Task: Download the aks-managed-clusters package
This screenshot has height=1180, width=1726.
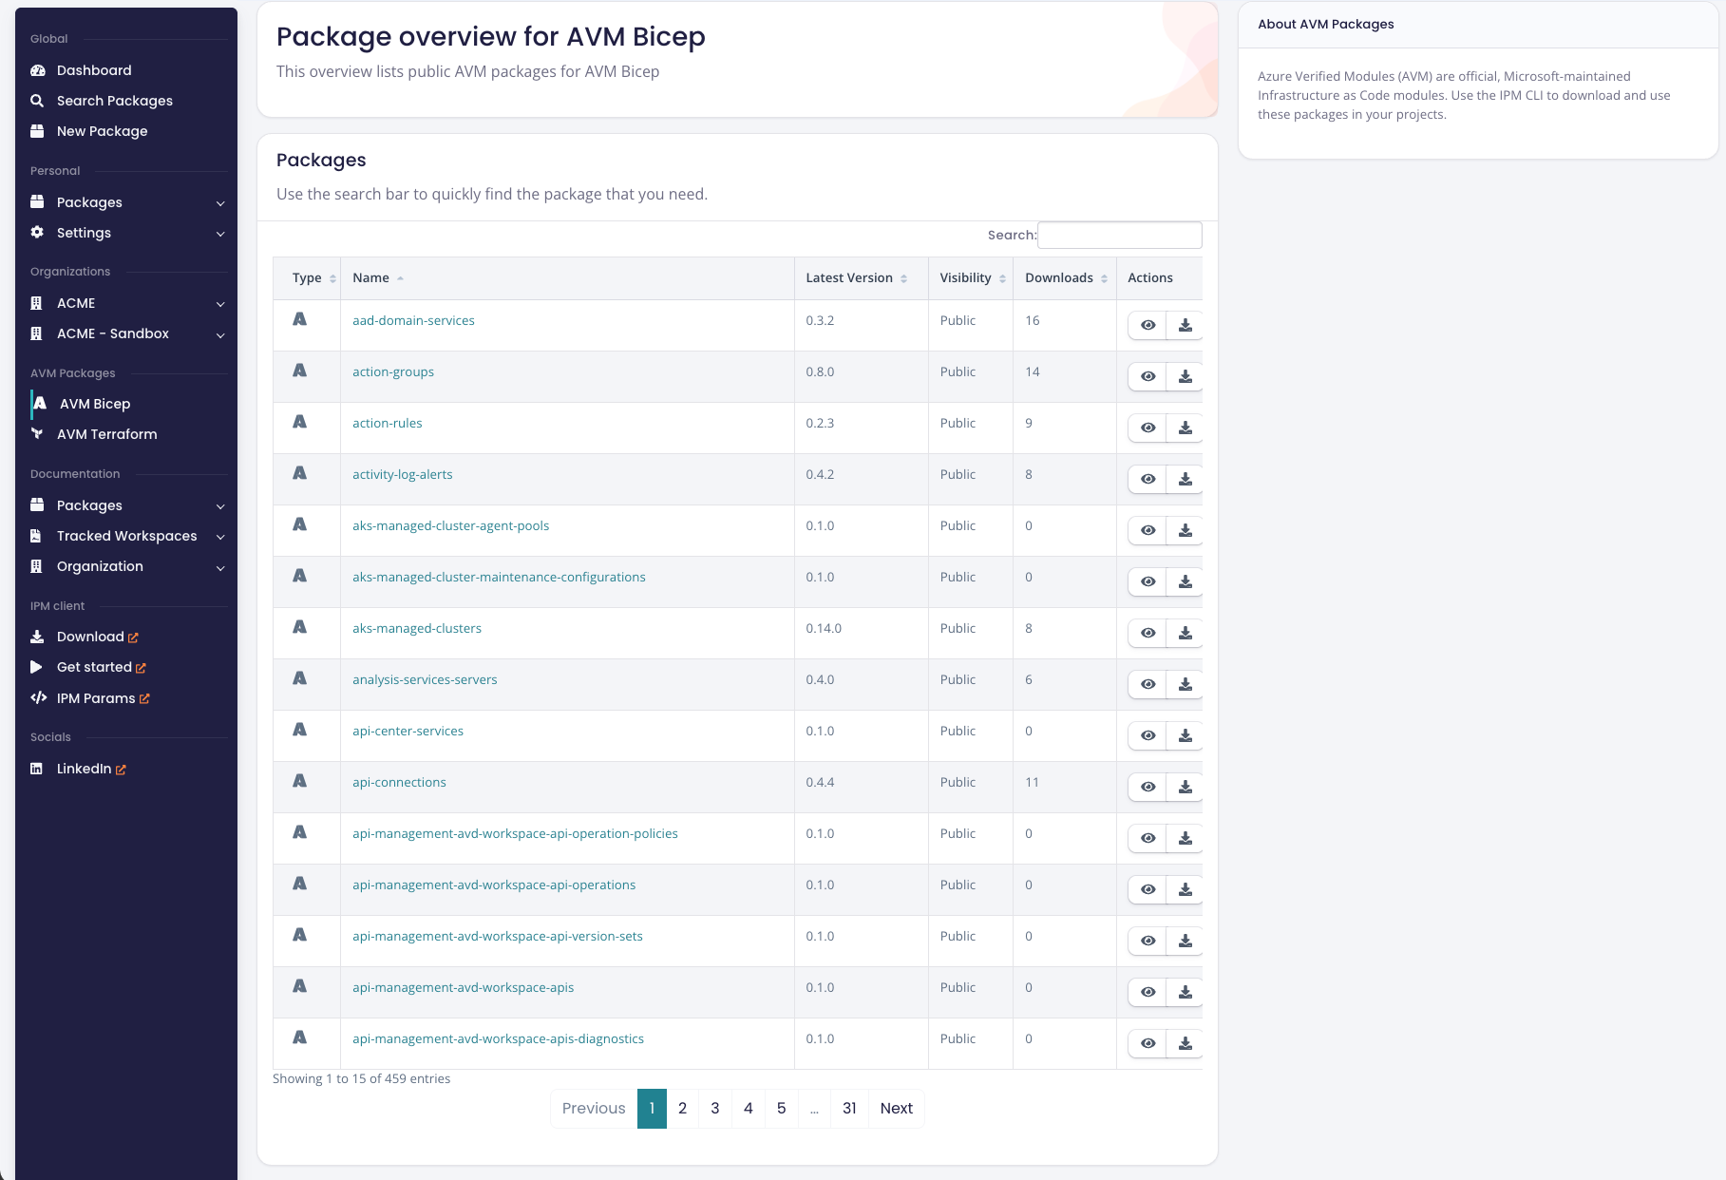Action: [1185, 633]
